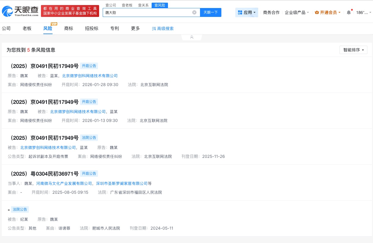Select the 查风险 search type tab
The height and width of the screenshot is (243, 373).
point(160,5)
